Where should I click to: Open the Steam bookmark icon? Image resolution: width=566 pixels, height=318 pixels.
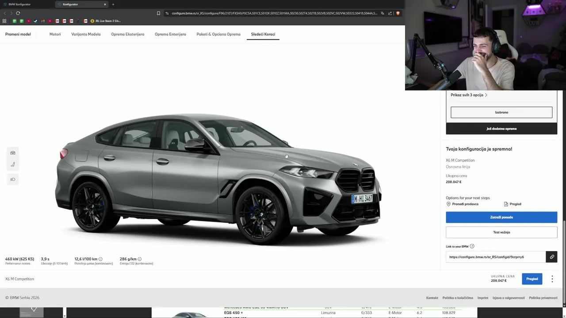[35, 21]
